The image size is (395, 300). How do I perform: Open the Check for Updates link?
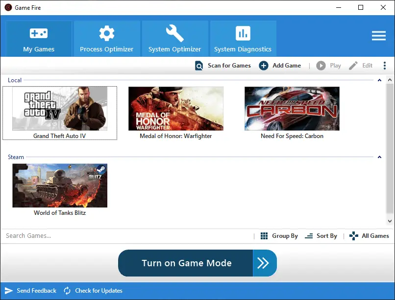click(x=99, y=291)
